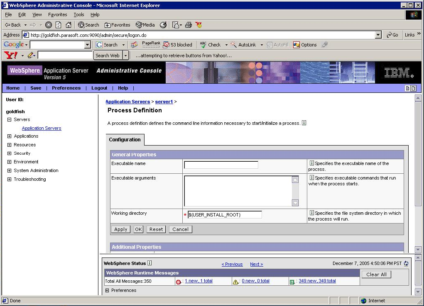424x306 pixels.
Task: Click the Search Web button
Action: click(x=108, y=56)
